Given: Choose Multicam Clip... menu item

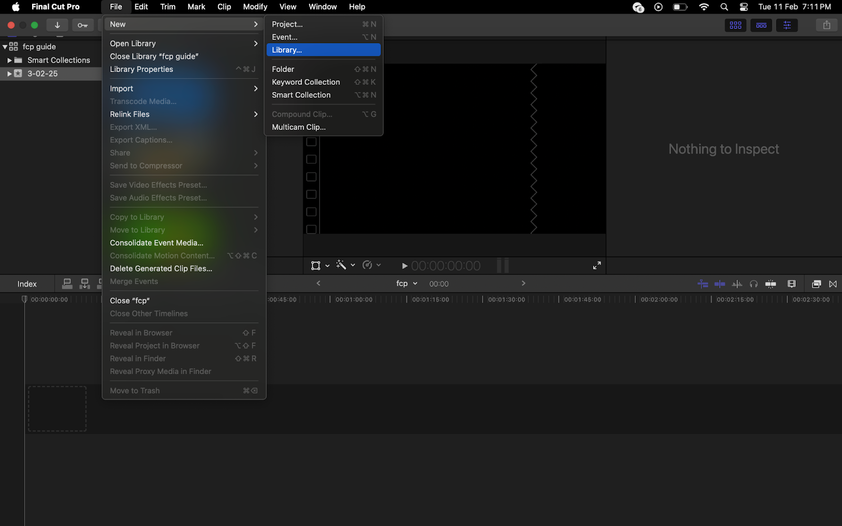Looking at the screenshot, I should [324, 127].
